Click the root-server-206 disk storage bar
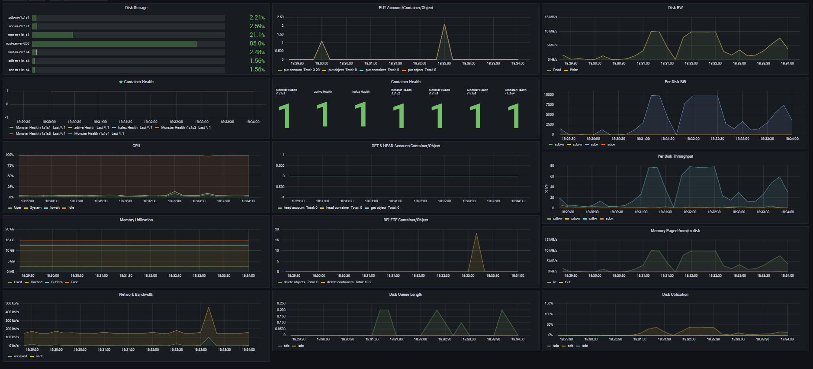The height and width of the screenshot is (369, 813). point(114,44)
